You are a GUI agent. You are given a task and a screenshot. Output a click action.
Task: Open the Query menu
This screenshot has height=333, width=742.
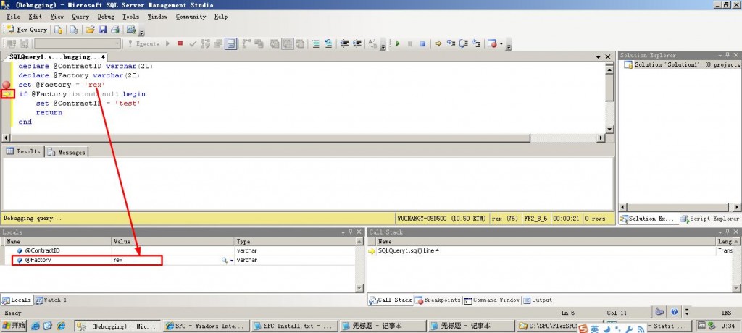pyautogui.click(x=80, y=17)
